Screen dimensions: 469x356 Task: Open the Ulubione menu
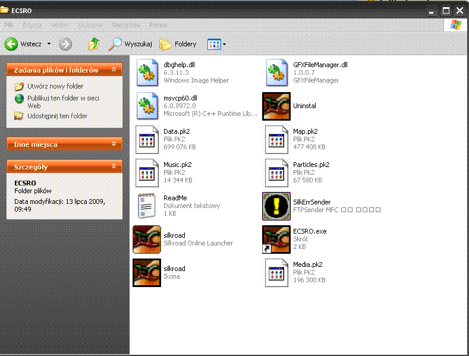pyautogui.click(x=90, y=25)
